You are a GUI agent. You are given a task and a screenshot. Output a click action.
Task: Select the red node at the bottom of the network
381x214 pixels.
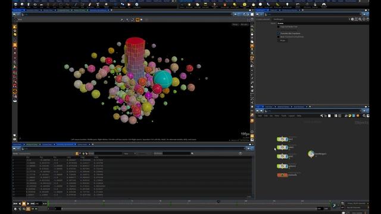tap(282, 175)
